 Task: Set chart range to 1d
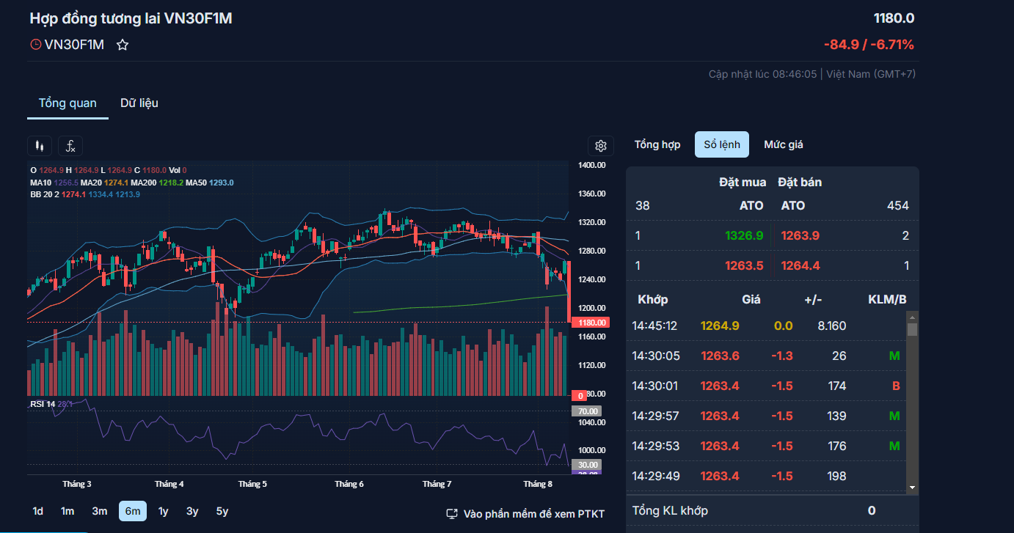coord(38,511)
